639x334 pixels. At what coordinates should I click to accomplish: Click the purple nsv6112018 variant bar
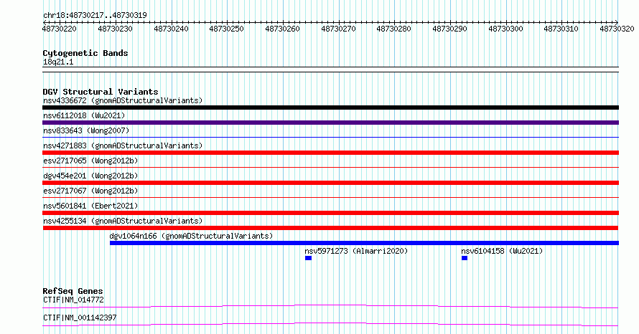pos(330,123)
